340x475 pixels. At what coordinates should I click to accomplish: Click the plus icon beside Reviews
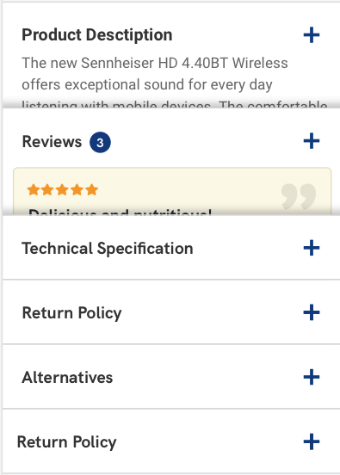click(312, 141)
